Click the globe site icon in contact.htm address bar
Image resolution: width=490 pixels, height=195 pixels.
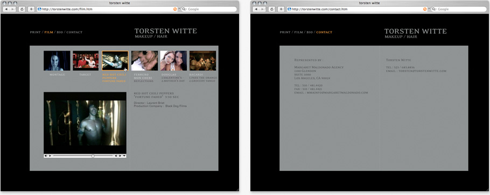289,9
